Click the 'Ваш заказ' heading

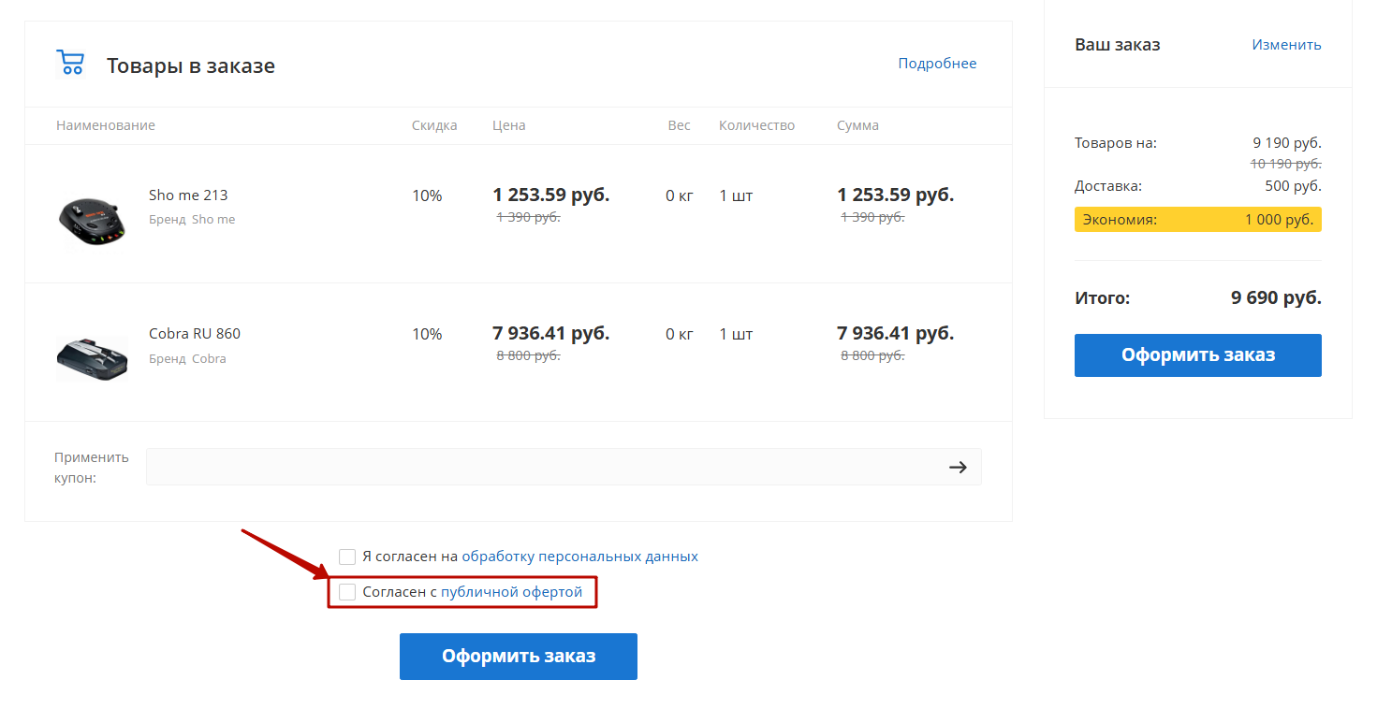click(1118, 45)
